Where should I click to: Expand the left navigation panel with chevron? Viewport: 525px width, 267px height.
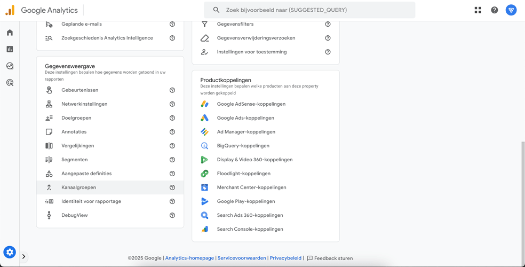(23, 257)
